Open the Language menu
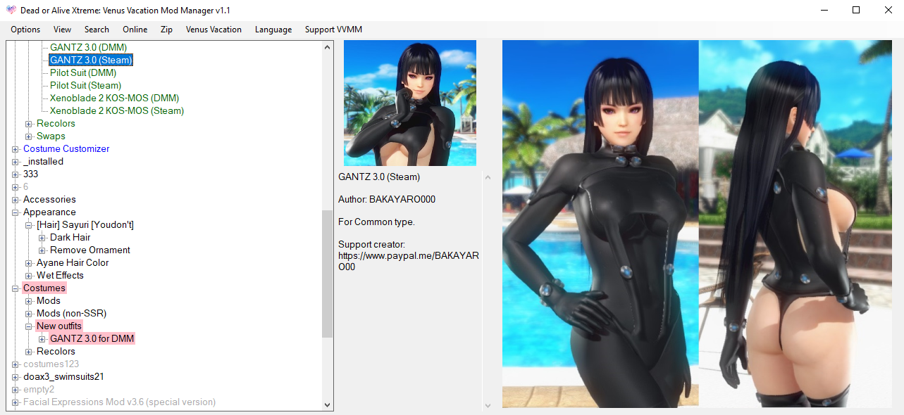This screenshot has height=415, width=904. point(273,30)
